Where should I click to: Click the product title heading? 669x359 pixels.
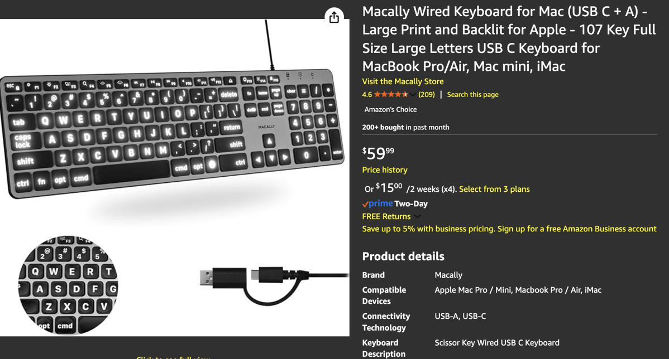[508, 38]
